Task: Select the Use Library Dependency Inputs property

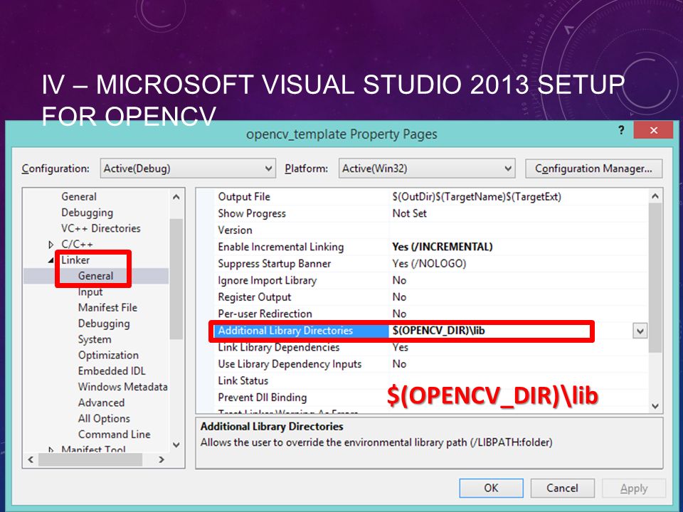Action: pyautogui.click(x=290, y=364)
